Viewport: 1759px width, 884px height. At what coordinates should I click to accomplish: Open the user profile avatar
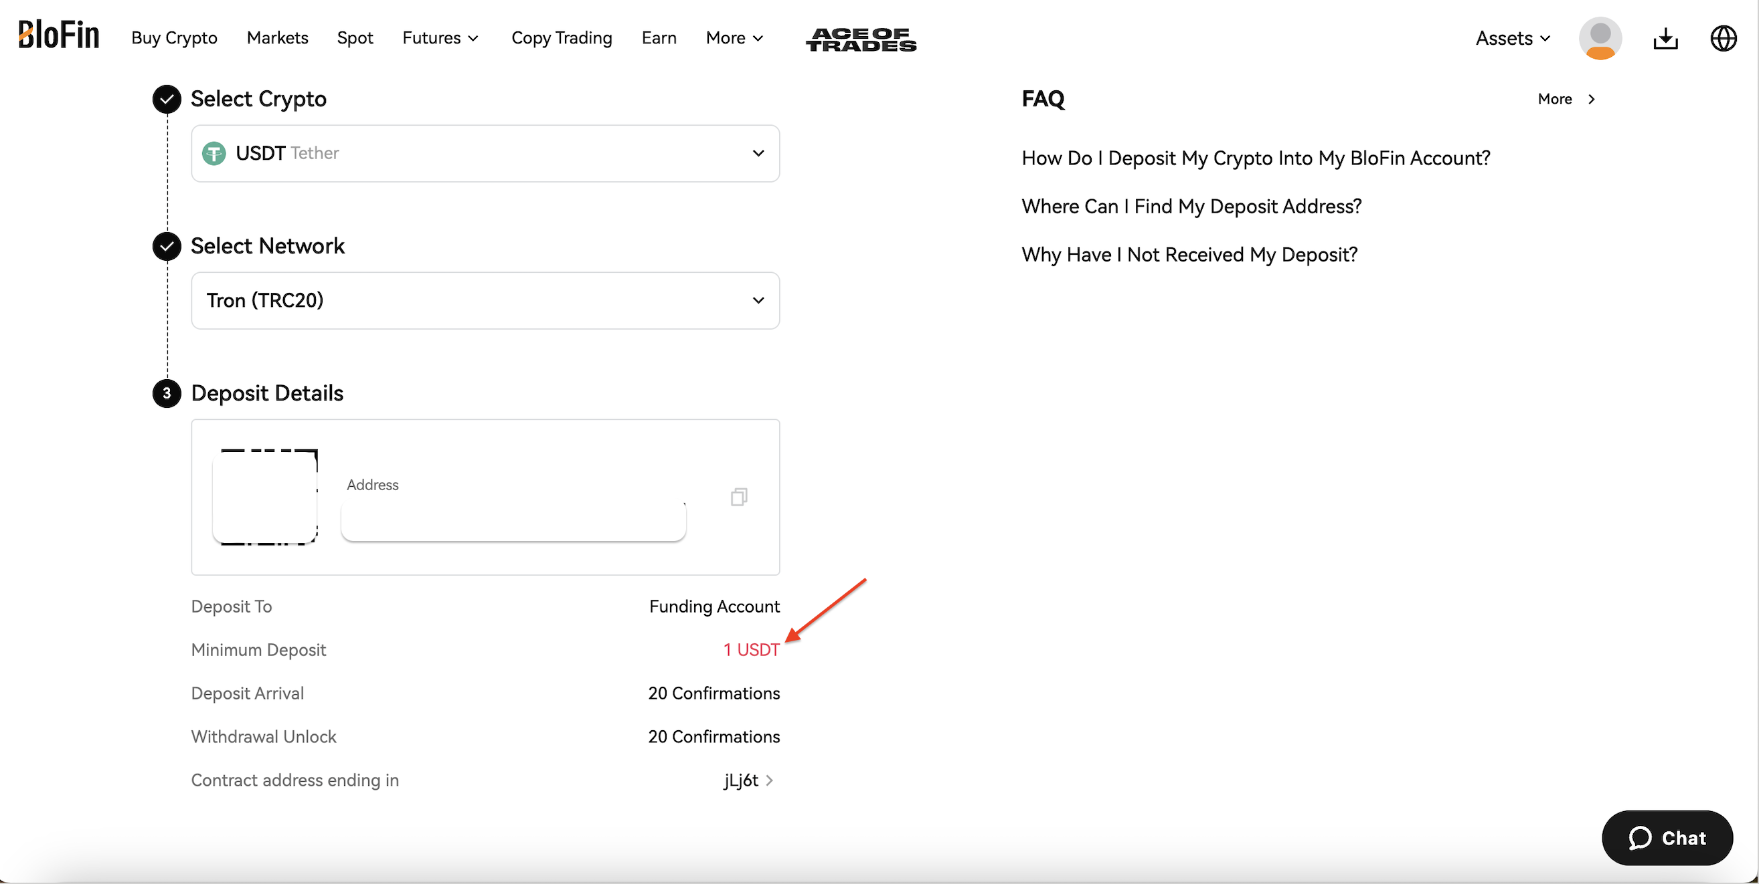tap(1600, 38)
